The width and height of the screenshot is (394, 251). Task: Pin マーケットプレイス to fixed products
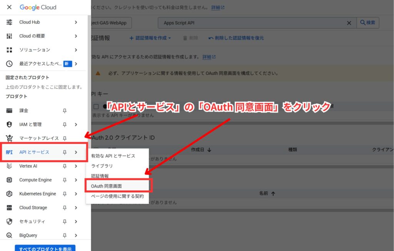(x=65, y=138)
